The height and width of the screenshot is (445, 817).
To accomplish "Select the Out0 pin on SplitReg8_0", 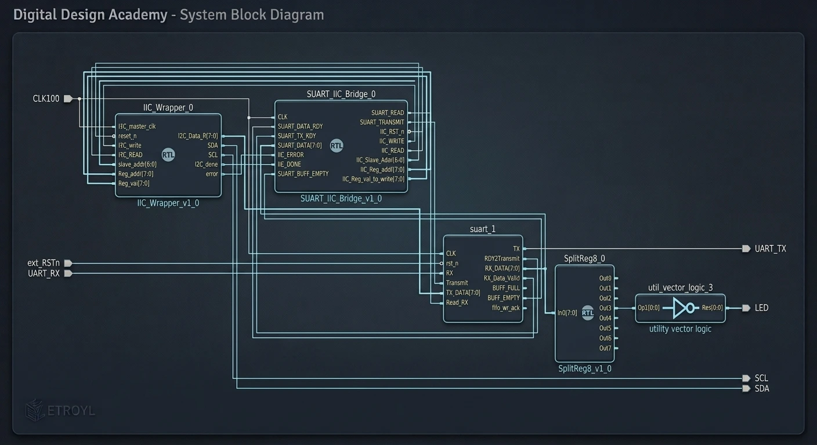I will click(x=605, y=278).
